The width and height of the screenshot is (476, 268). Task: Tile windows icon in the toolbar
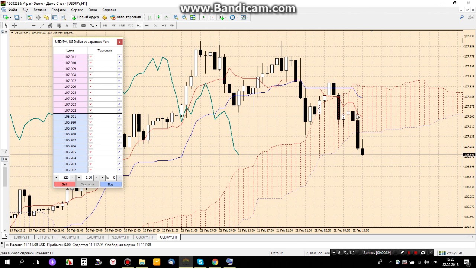tap(193, 17)
